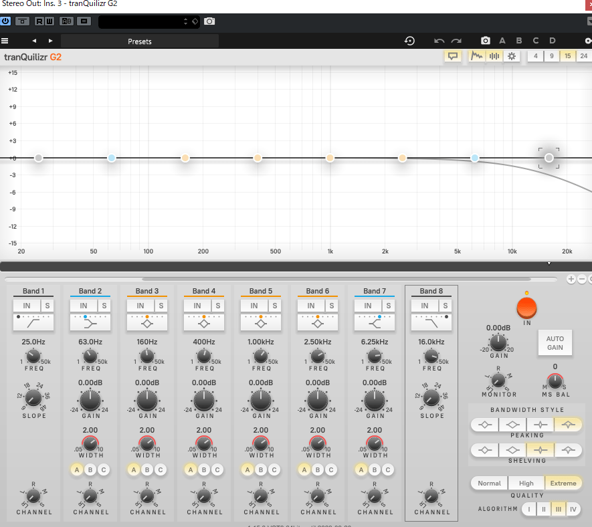Toggle the spectrum analyzer graph icon
592x527 pixels.
coord(477,56)
